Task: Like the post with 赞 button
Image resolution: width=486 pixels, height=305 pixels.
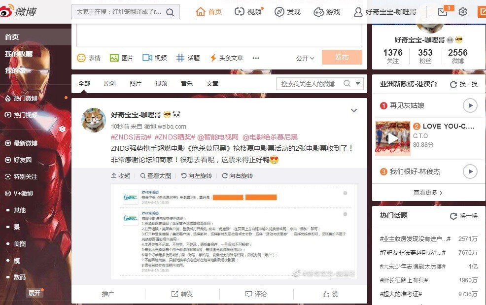Action: 330,294
